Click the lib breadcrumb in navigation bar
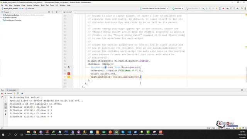 (x=22, y=8)
